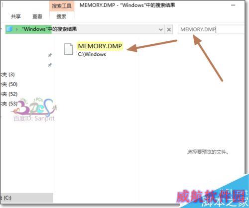The image size is (249, 208).
Task: Switch to the 共享 ribbon tab
Action: [16, 16]
